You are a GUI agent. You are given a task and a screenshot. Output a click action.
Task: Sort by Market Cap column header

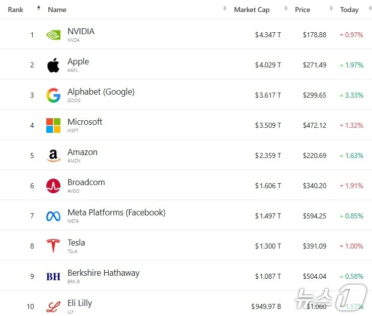pyautogui.click(x=252, y=10)
